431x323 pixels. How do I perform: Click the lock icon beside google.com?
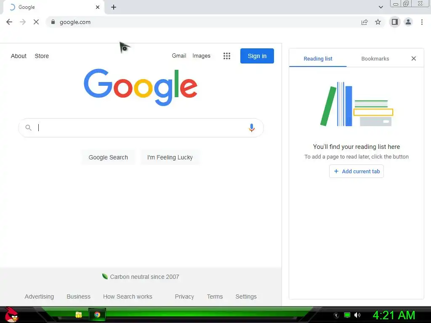tap(53, 22)
